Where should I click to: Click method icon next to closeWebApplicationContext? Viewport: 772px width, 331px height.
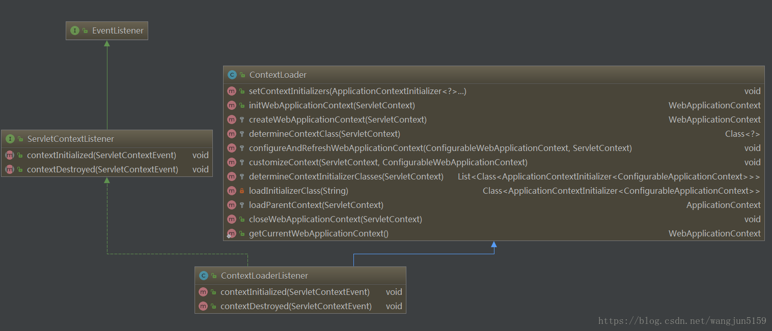232,219
